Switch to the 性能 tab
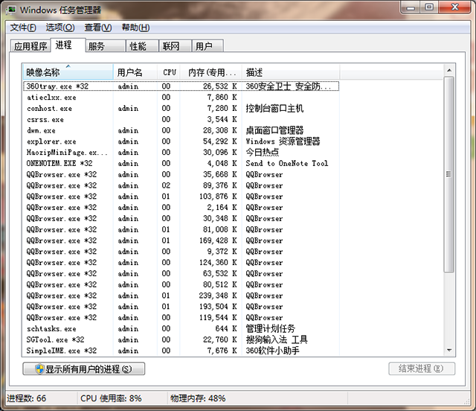 point(138,46)
